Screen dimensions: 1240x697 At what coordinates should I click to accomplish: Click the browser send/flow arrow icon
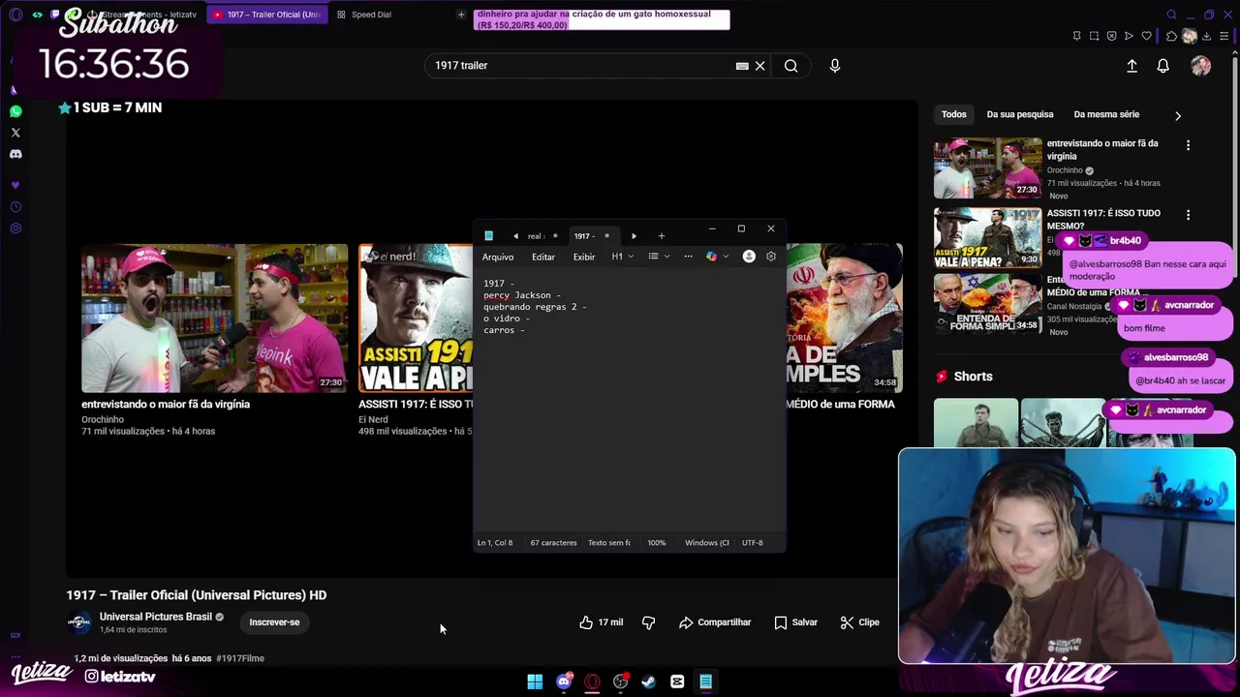point(1129,36)
